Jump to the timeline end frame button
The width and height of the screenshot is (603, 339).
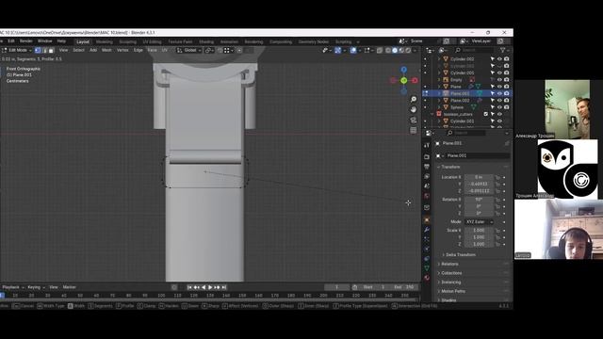pos(224,287)
